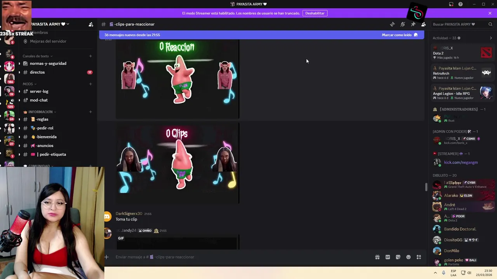The image size is (497, 279).
Task: Click Marcar como leído button
Action: (400, 35)
